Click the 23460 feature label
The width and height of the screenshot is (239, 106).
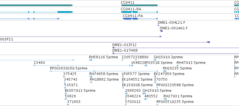coord(39,63)
